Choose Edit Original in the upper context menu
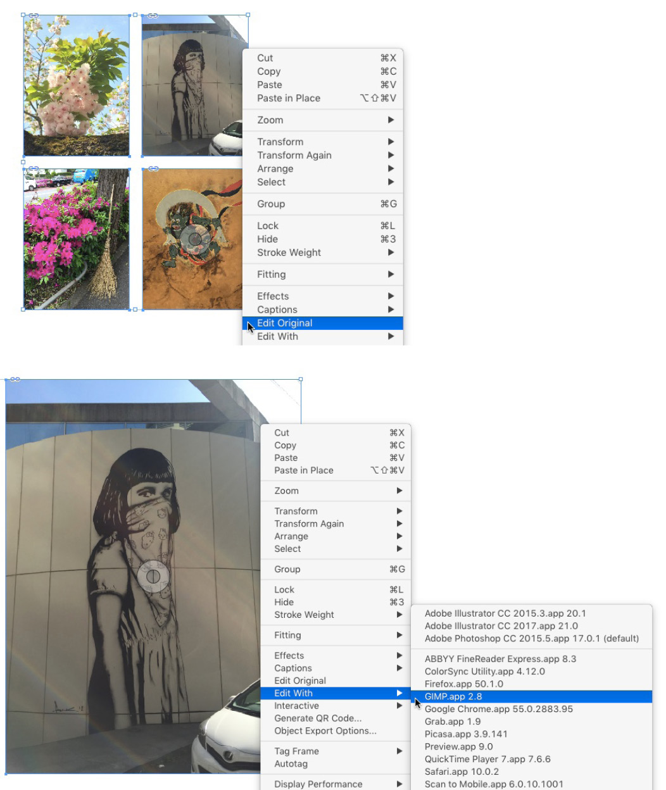Image resolution: width=666 pixels, height=790 pixels. [x=323, y=323]
